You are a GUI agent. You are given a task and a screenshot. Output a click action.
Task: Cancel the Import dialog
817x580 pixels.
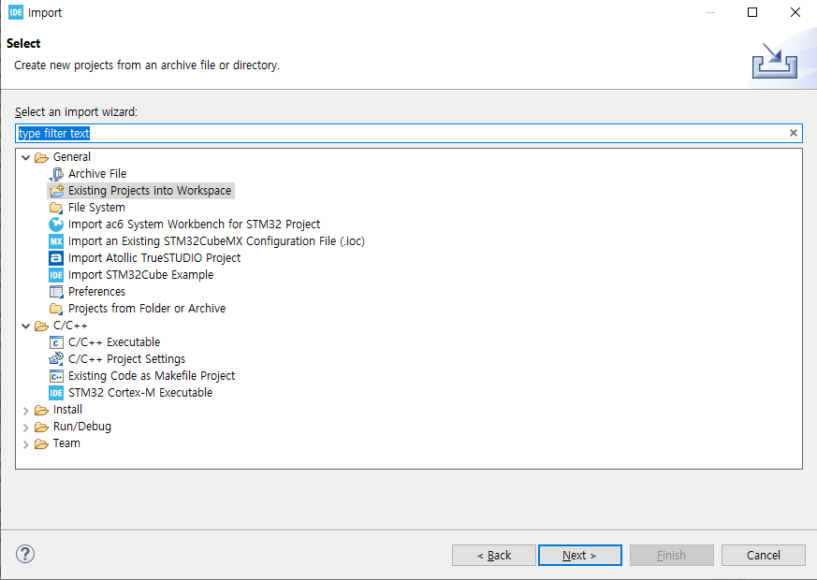pyautogui.click(x=764, y=555)
